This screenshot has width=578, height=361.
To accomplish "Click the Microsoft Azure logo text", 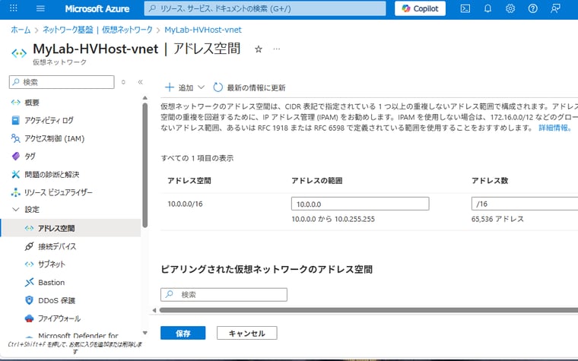I will pyautogui.click(x=97, y=8).
